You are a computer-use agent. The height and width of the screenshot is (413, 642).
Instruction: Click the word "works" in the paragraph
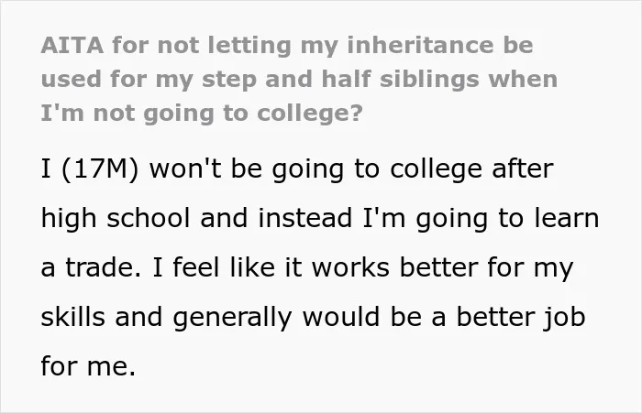350,267
